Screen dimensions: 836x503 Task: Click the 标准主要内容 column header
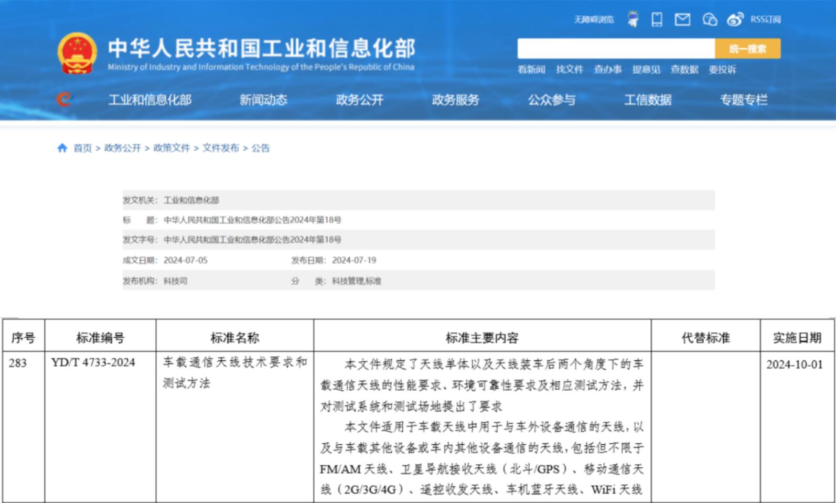click(x=483, y=338)
